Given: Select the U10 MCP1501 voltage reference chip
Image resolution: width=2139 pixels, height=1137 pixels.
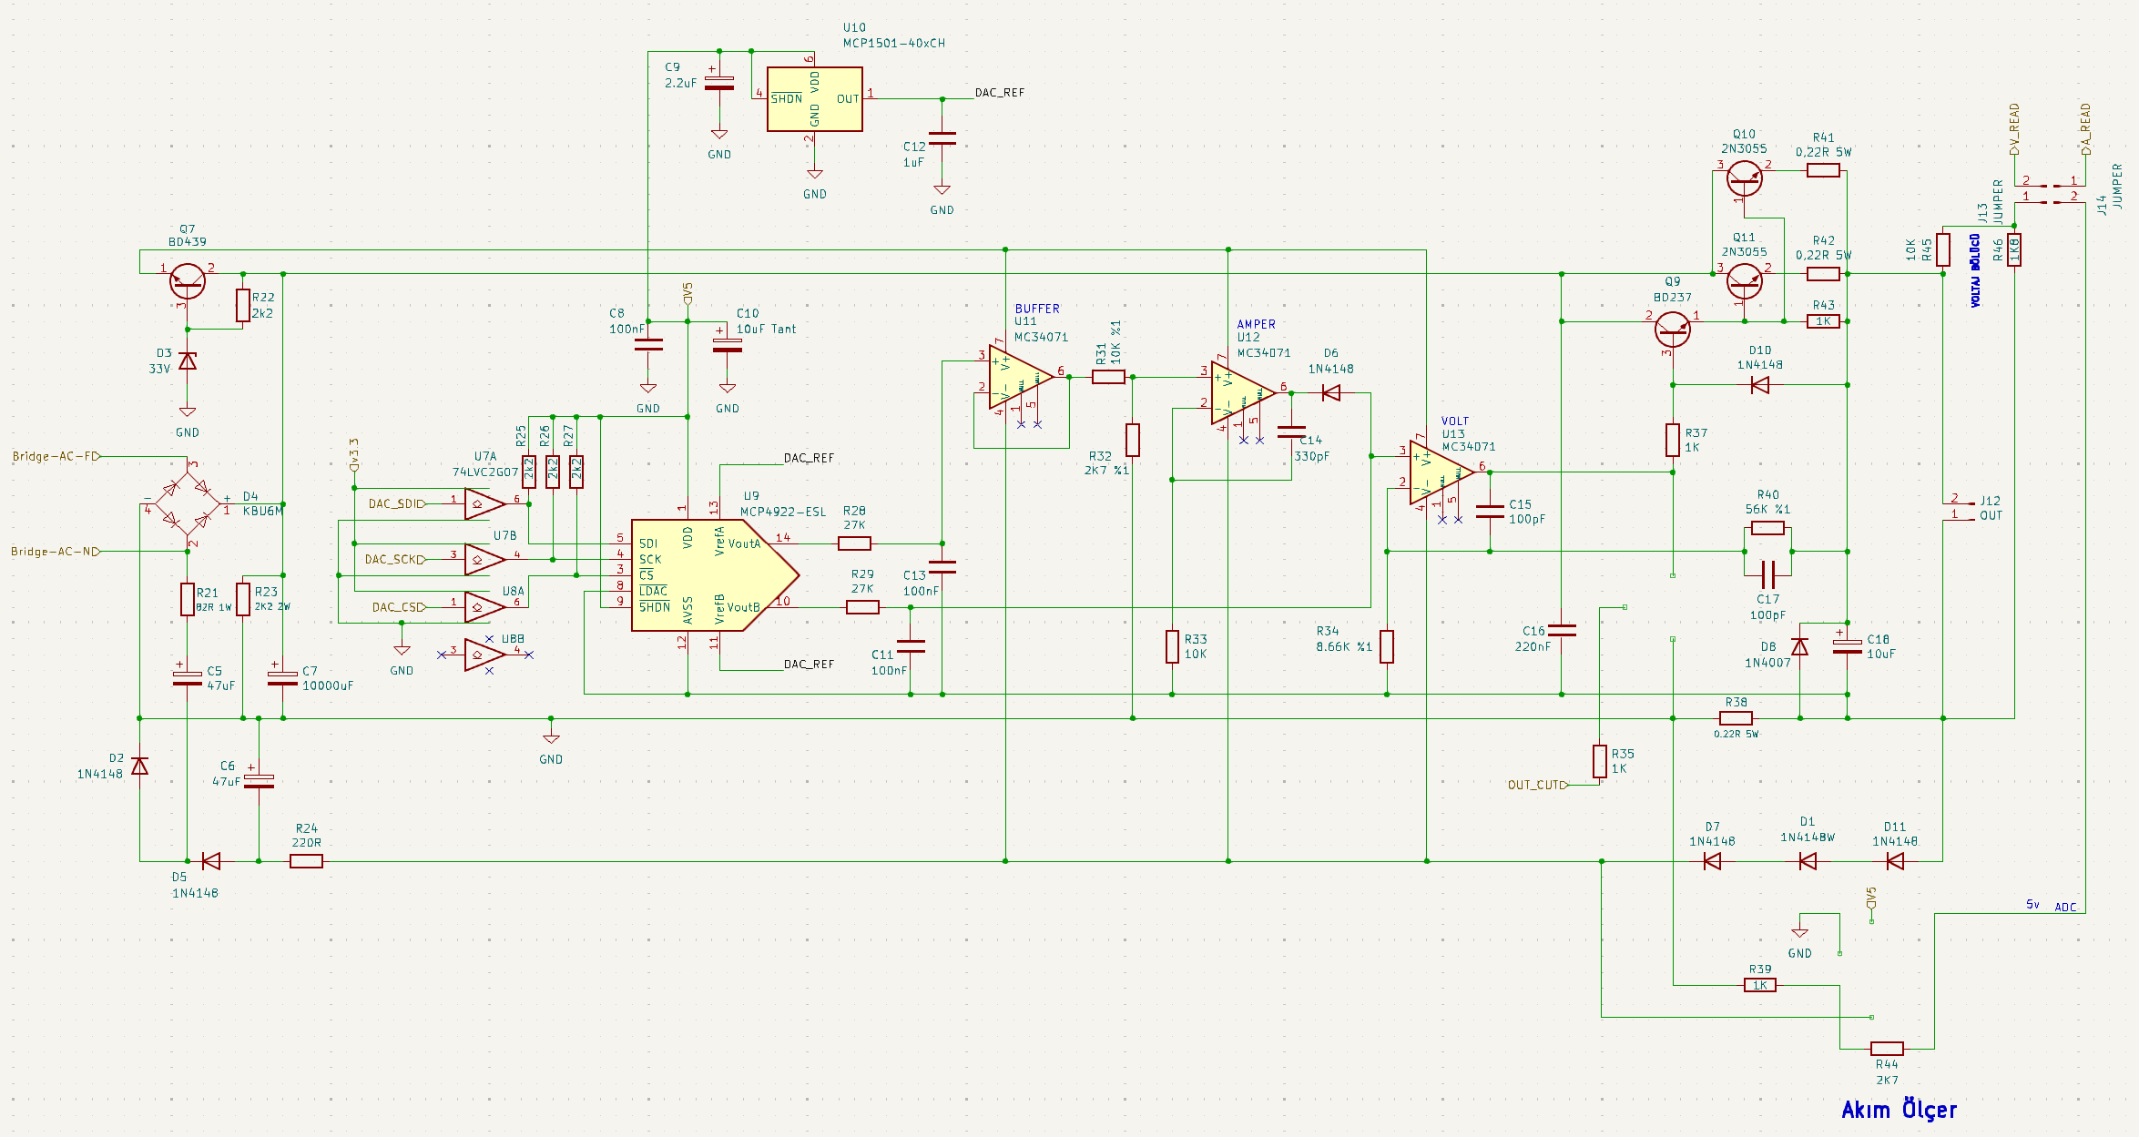Looking at the screenshot, I should (814, 99).
